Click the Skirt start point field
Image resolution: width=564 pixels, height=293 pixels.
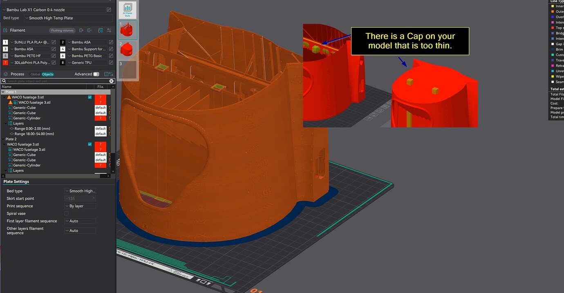coord(80,198)
